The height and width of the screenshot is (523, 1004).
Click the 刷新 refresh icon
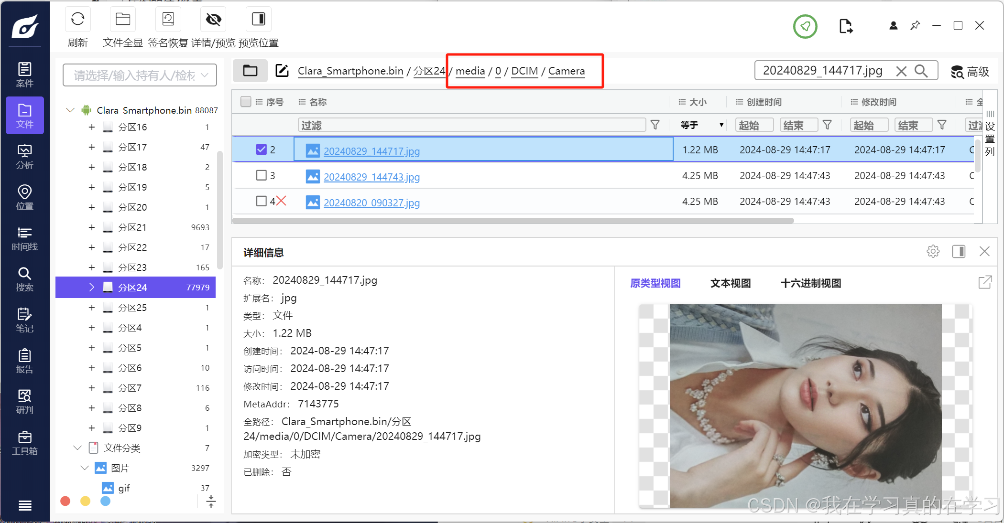pos(77,20)
